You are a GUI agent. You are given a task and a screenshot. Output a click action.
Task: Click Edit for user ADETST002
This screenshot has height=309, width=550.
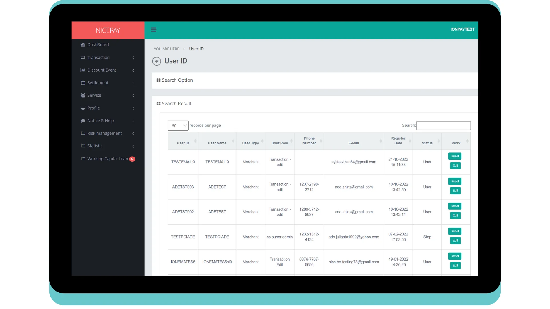tap(455, 216)
